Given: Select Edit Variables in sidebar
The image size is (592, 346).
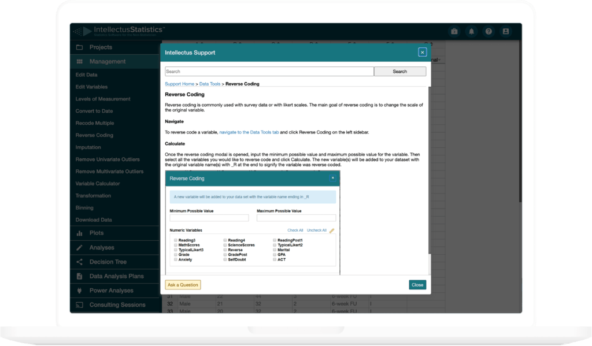Looking at the screenshot, I should tap(91, 87).
